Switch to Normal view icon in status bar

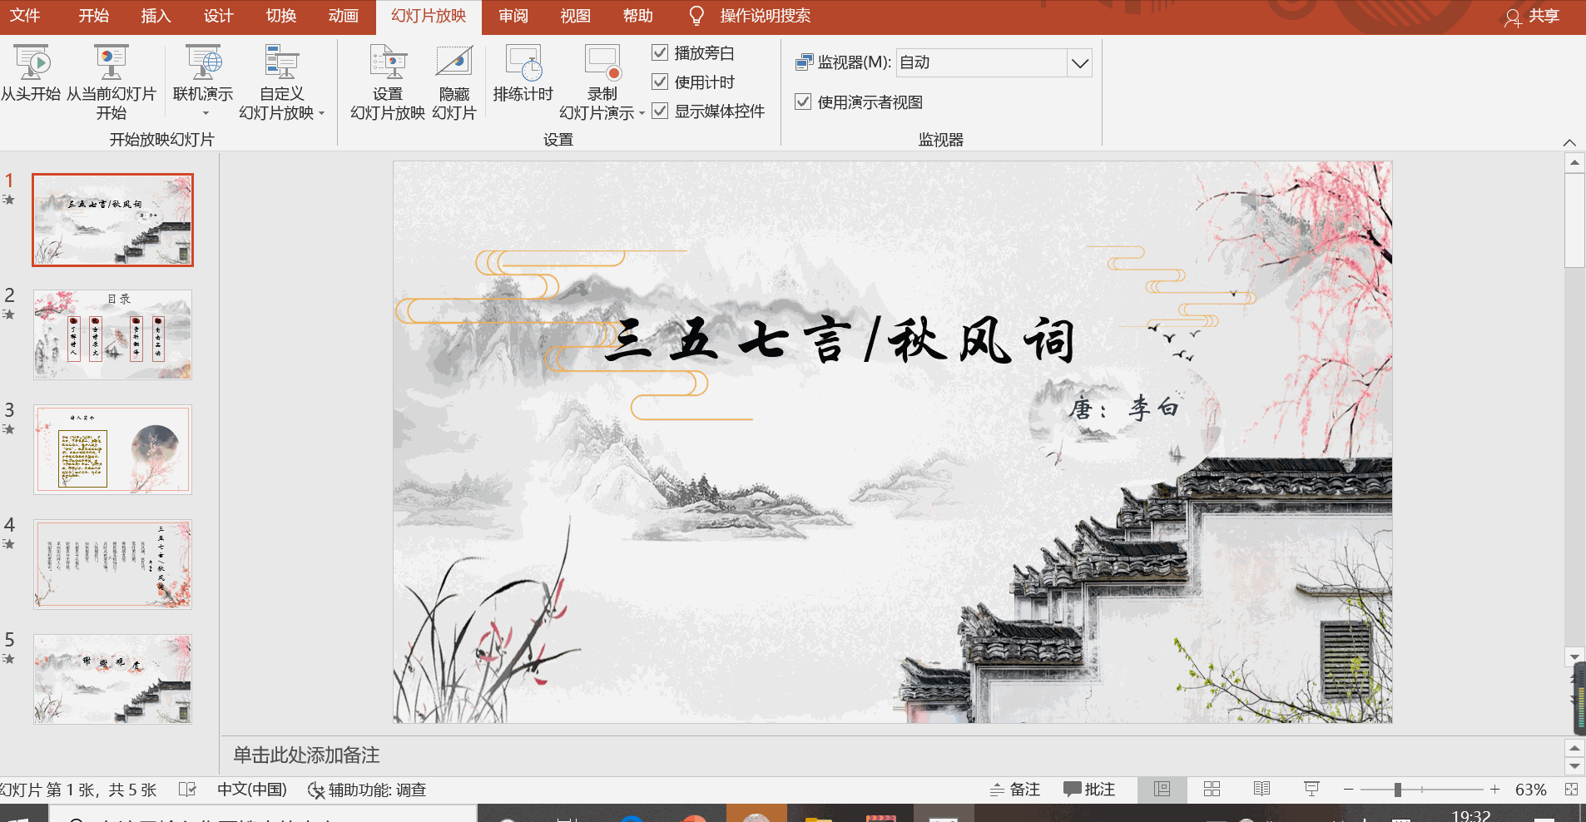point(1162,790)
